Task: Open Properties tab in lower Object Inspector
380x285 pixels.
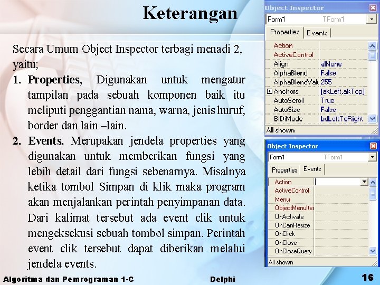Action: coord(284,170)
